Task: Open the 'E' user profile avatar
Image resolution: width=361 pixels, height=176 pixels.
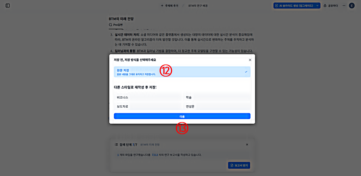Action: pyautogui.click(x=351, y=6)
